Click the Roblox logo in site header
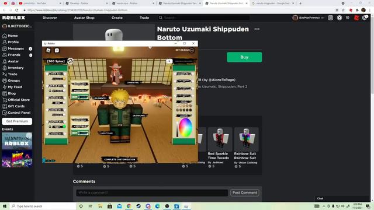Screen dimensions: 374x210 (13, 17)
